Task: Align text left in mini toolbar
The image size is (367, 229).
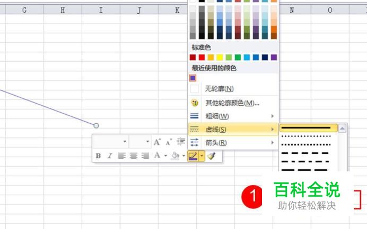Action: pyautogui.click(x=121, y=155)
